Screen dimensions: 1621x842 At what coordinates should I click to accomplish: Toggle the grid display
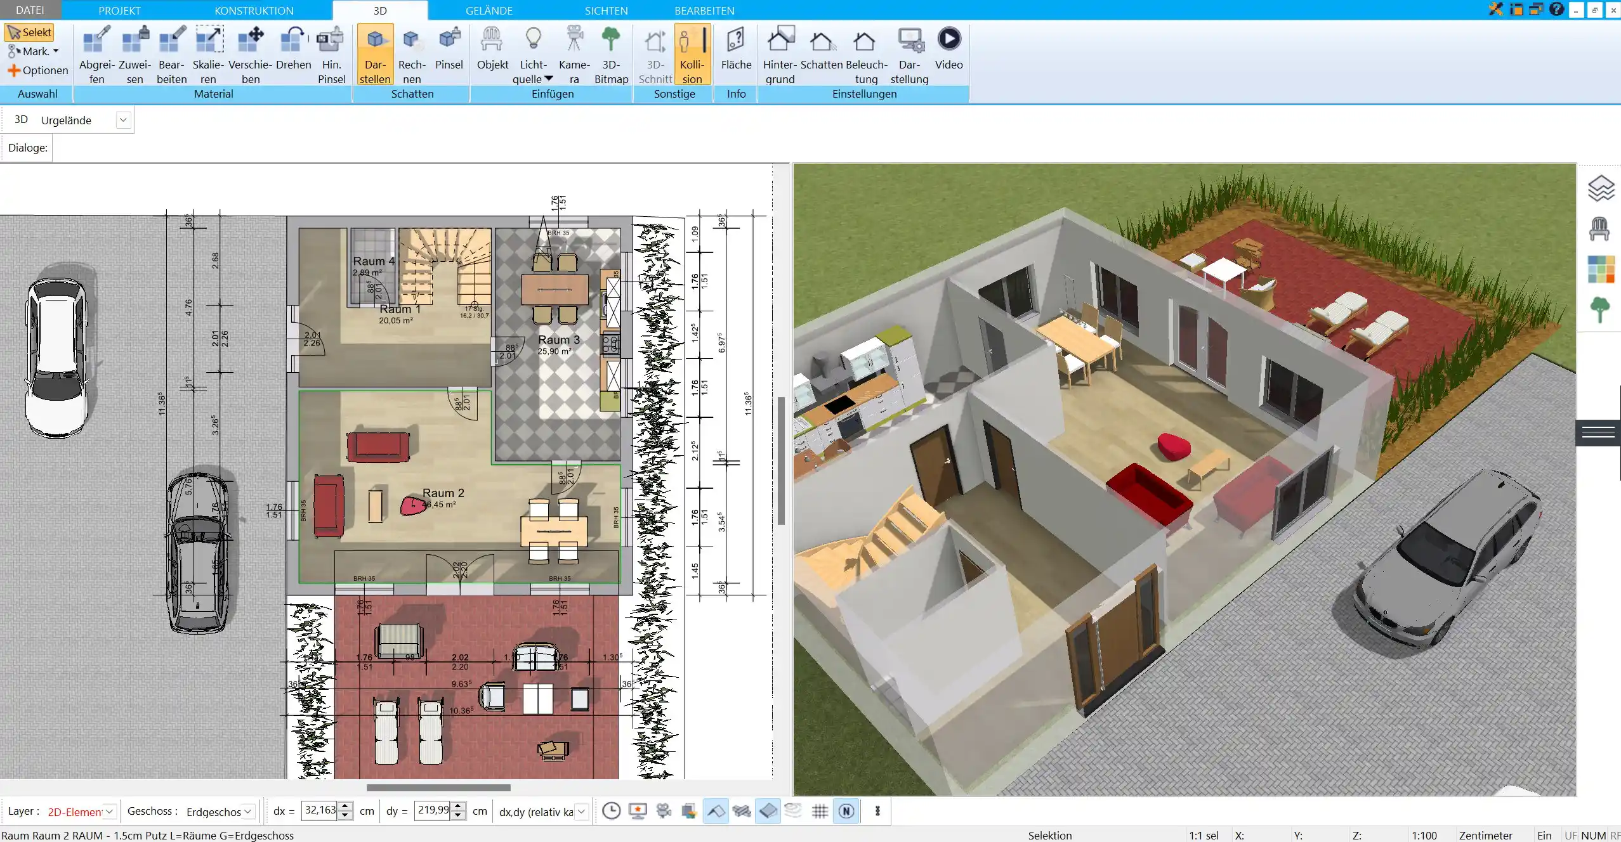click(x=820, y=811)
